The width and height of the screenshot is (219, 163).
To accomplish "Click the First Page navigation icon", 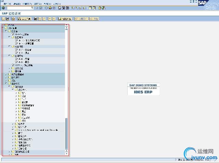I will pyautogui.click(x=73, y=8).
